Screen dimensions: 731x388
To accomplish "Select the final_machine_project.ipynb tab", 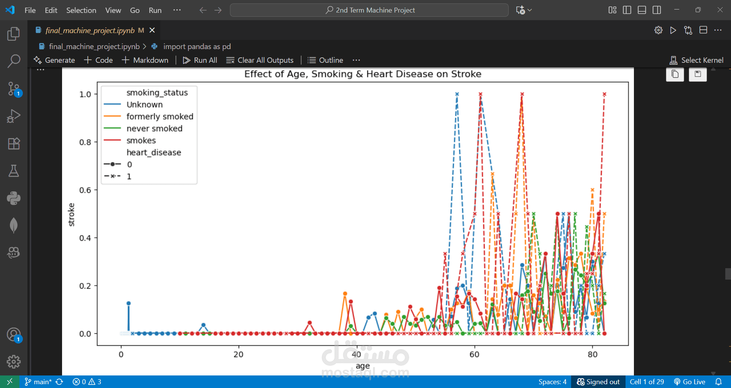I will click(x=90, y=30).
